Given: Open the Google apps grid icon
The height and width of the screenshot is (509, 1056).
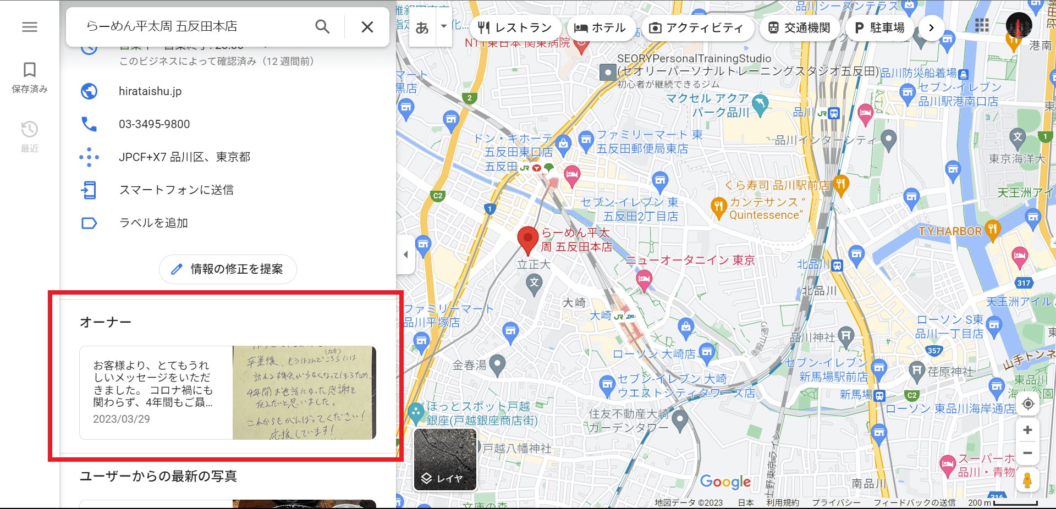Looking at the screenshot, I should [982, 26].
